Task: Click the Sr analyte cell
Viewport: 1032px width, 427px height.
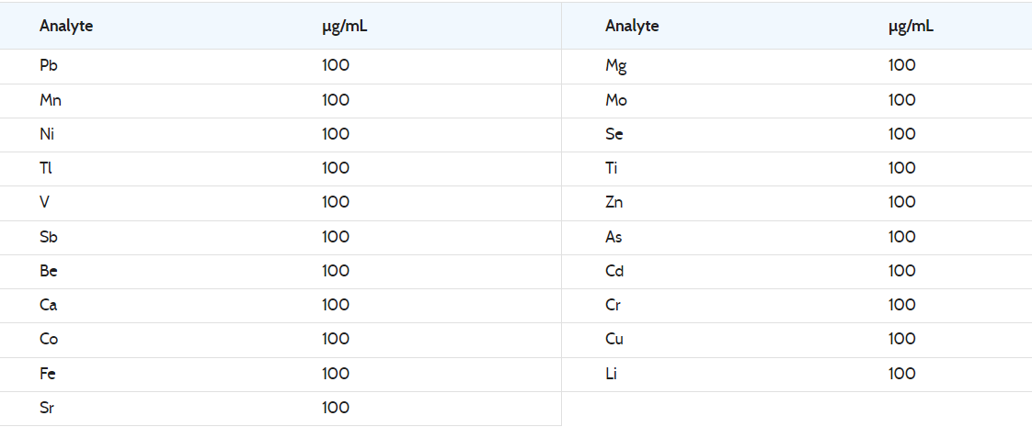Action: 47,408
